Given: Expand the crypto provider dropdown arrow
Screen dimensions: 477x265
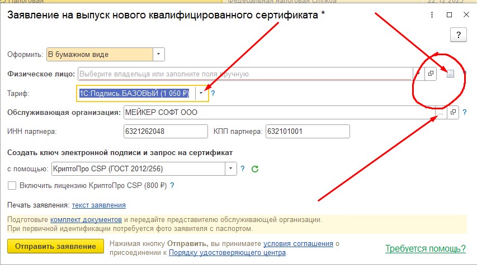Looking at the screenshot, I should [x=231, y=169].
